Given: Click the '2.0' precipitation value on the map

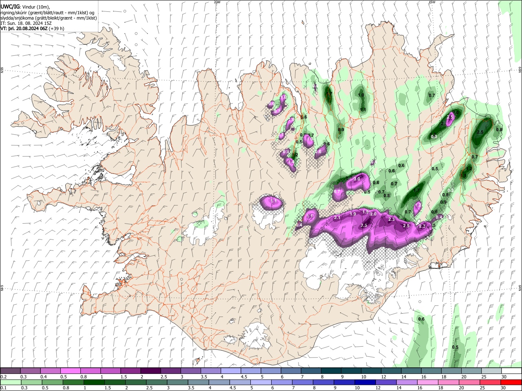Looking at the screenshot, I should tap(373, 214).
